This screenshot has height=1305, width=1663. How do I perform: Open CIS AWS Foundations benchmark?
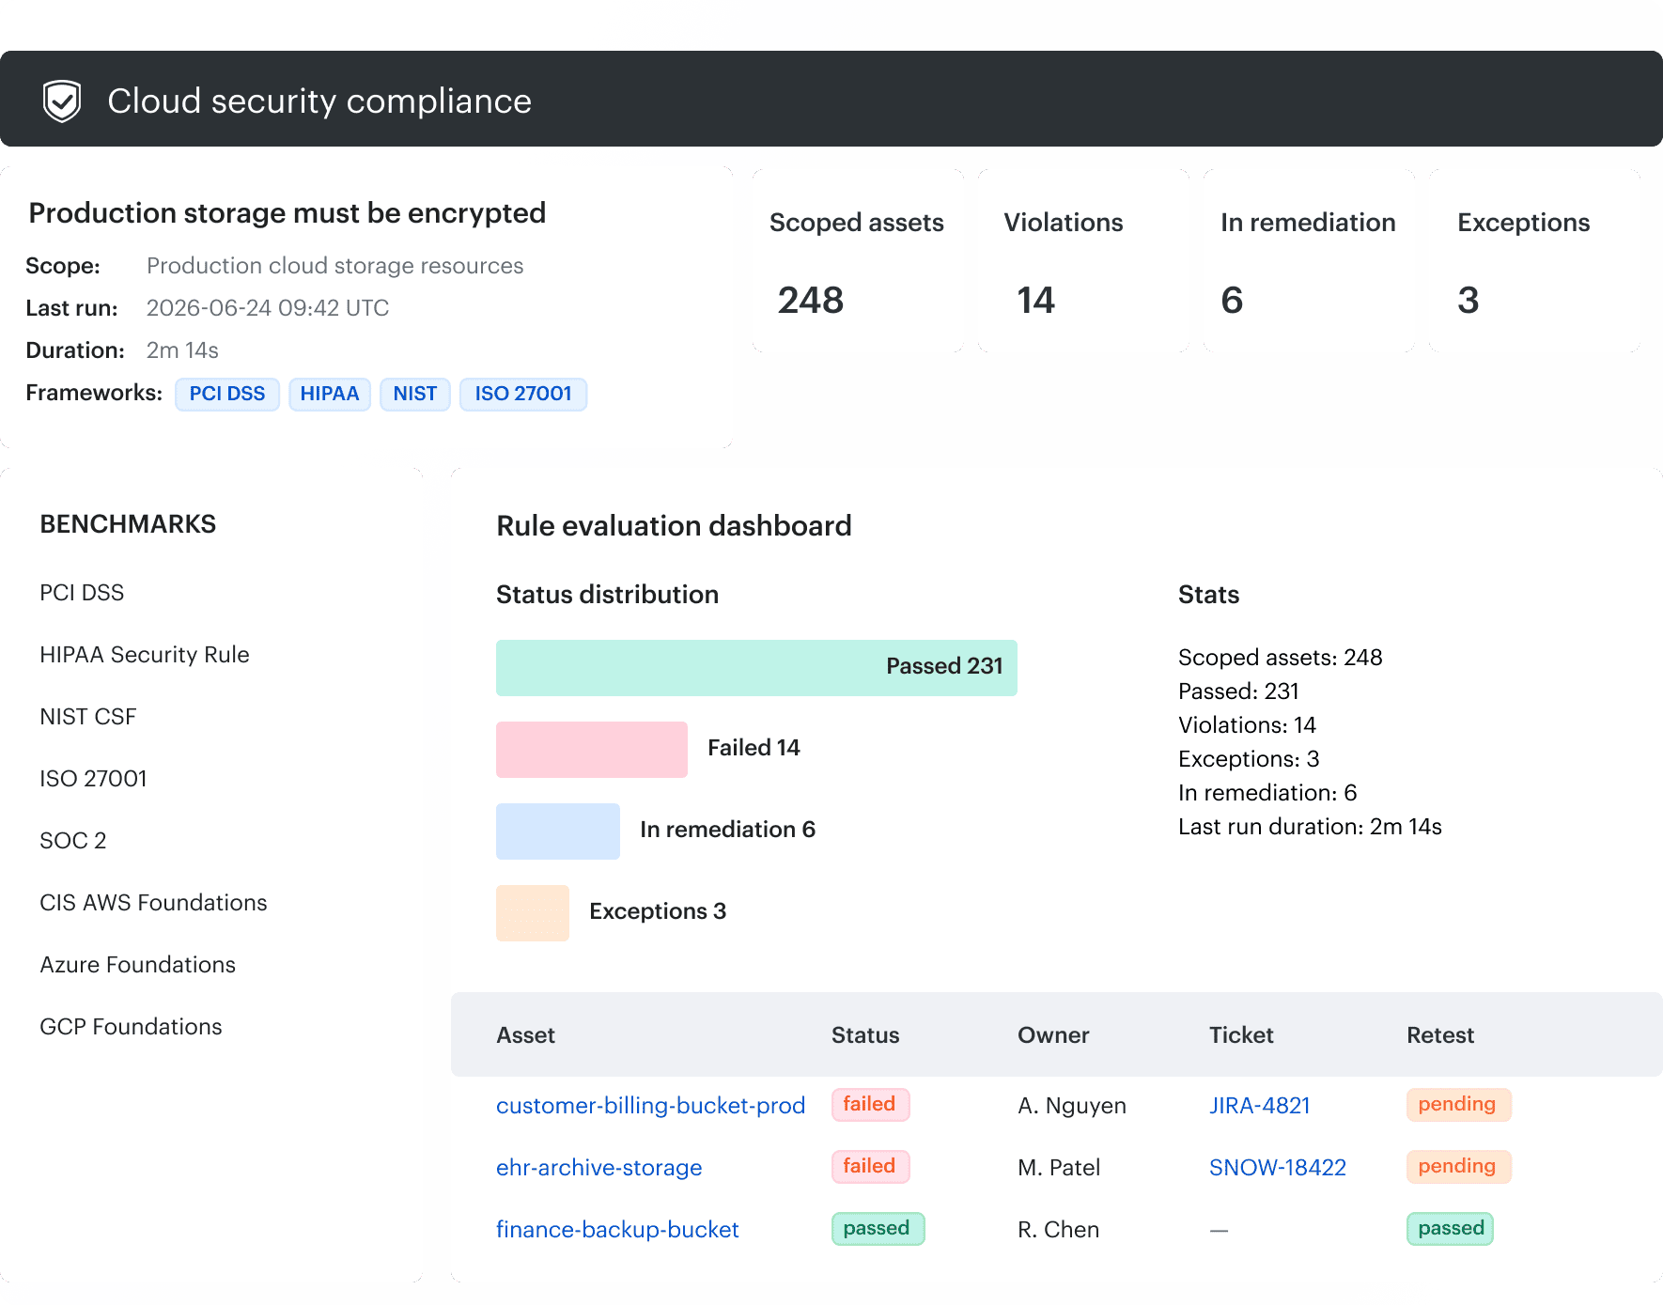pyautogui.click(x=154, y=903)
